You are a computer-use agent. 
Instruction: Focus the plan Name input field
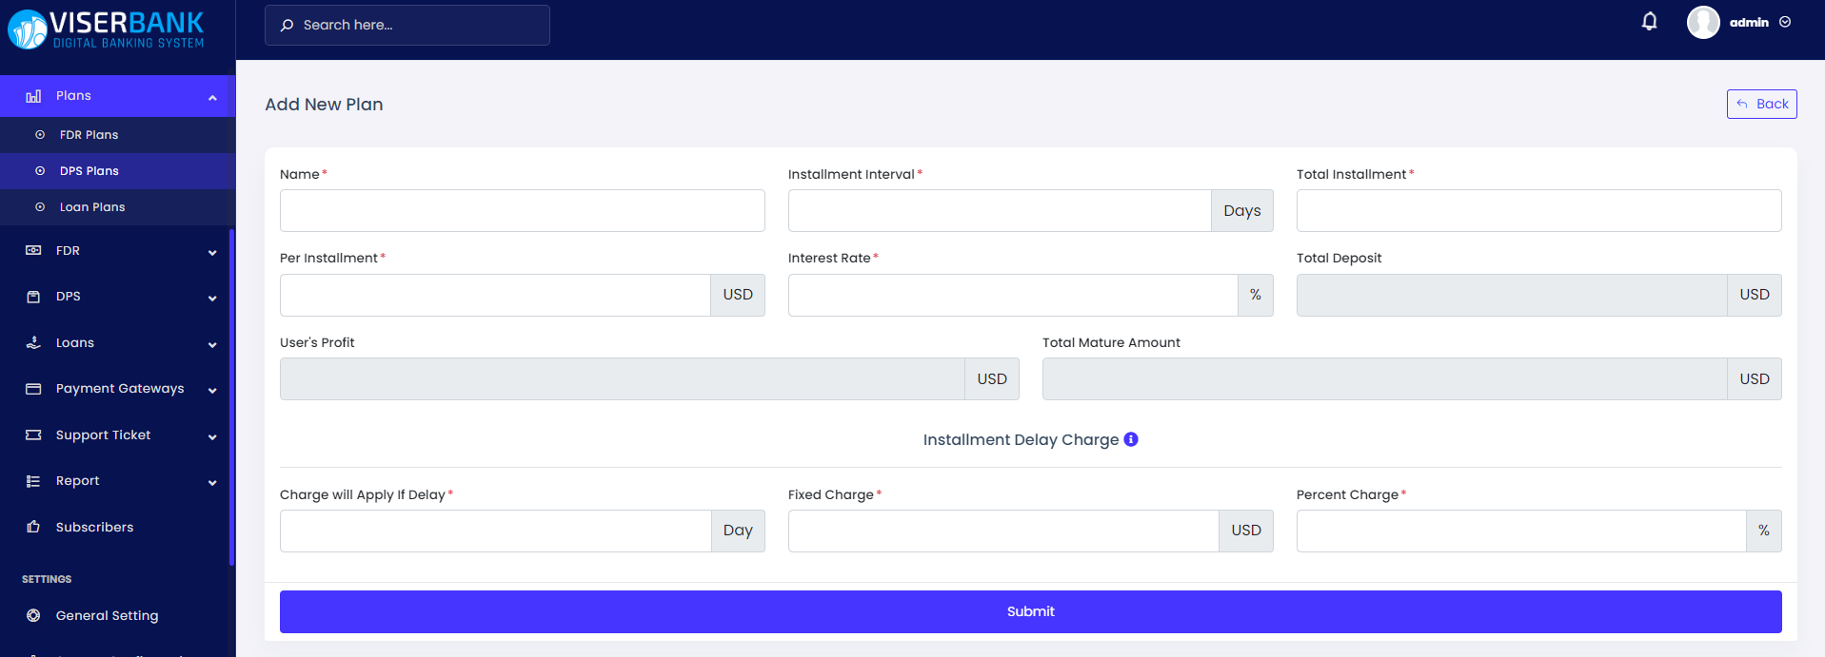(522, 210)
